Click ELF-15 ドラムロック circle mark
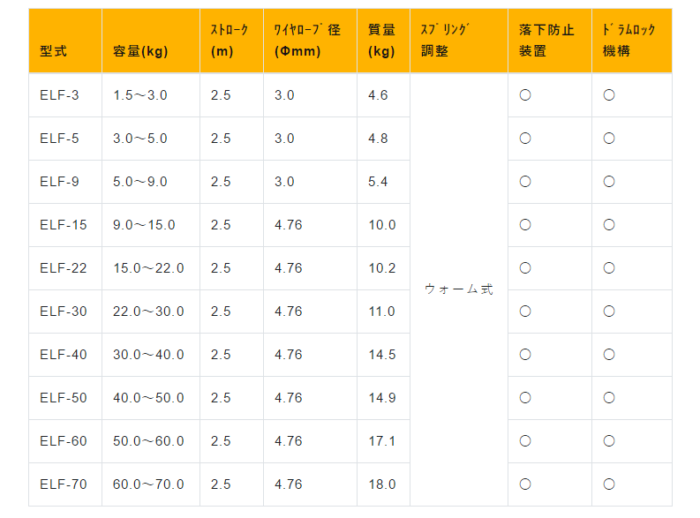This screenshot has width=700, height=518. pos(609,225)
